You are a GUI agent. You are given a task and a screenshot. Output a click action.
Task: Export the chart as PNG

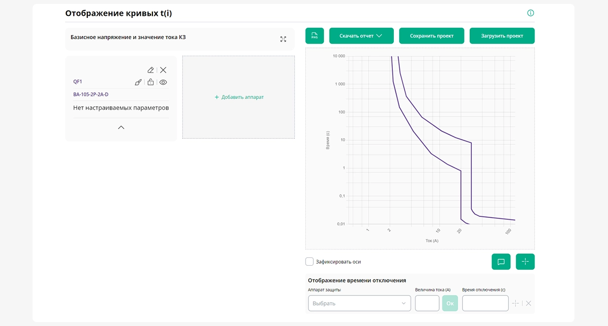pos(314,36)
